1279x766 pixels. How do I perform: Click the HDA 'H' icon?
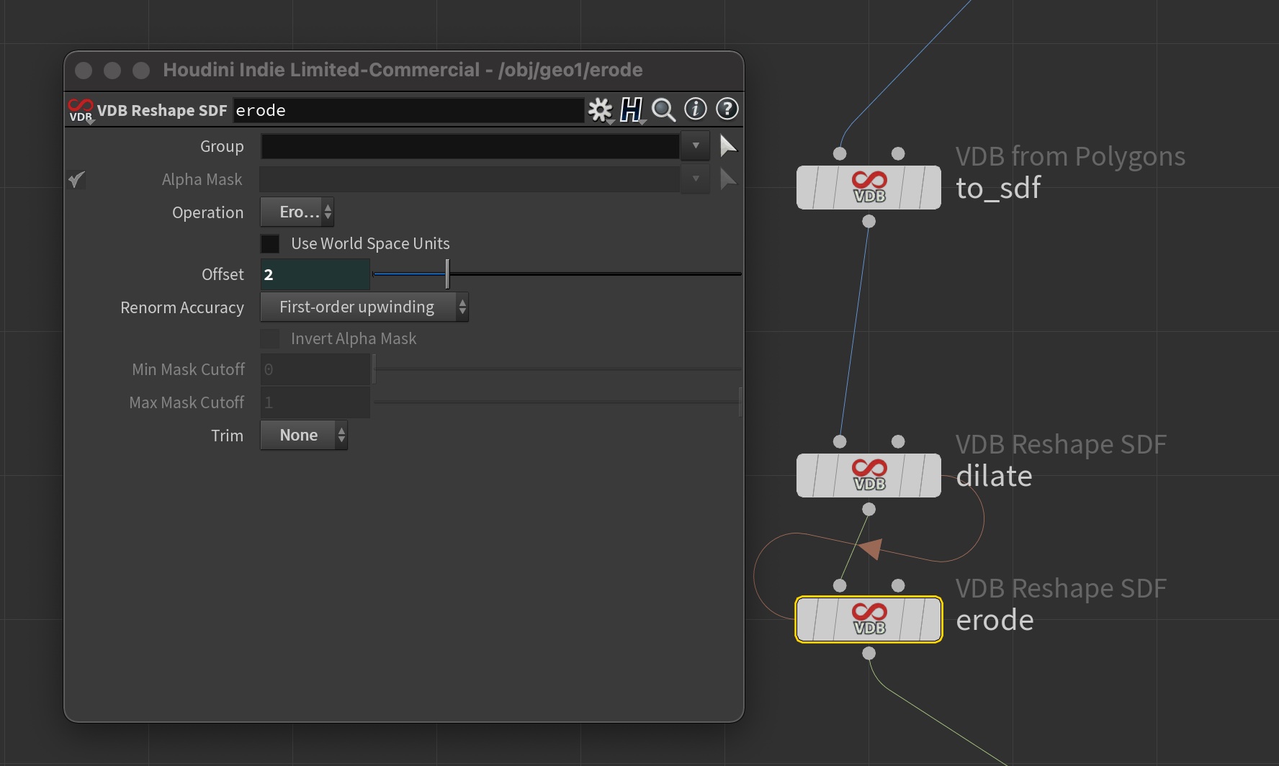click(x=631, y=109)
